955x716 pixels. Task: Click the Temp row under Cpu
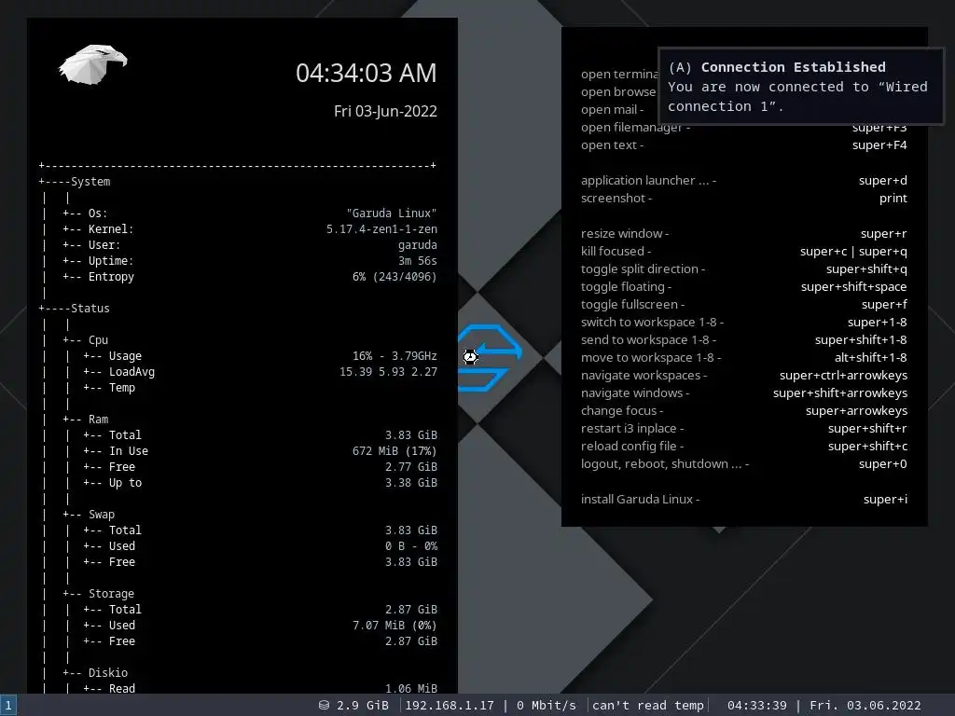click(x=122, y=387)
